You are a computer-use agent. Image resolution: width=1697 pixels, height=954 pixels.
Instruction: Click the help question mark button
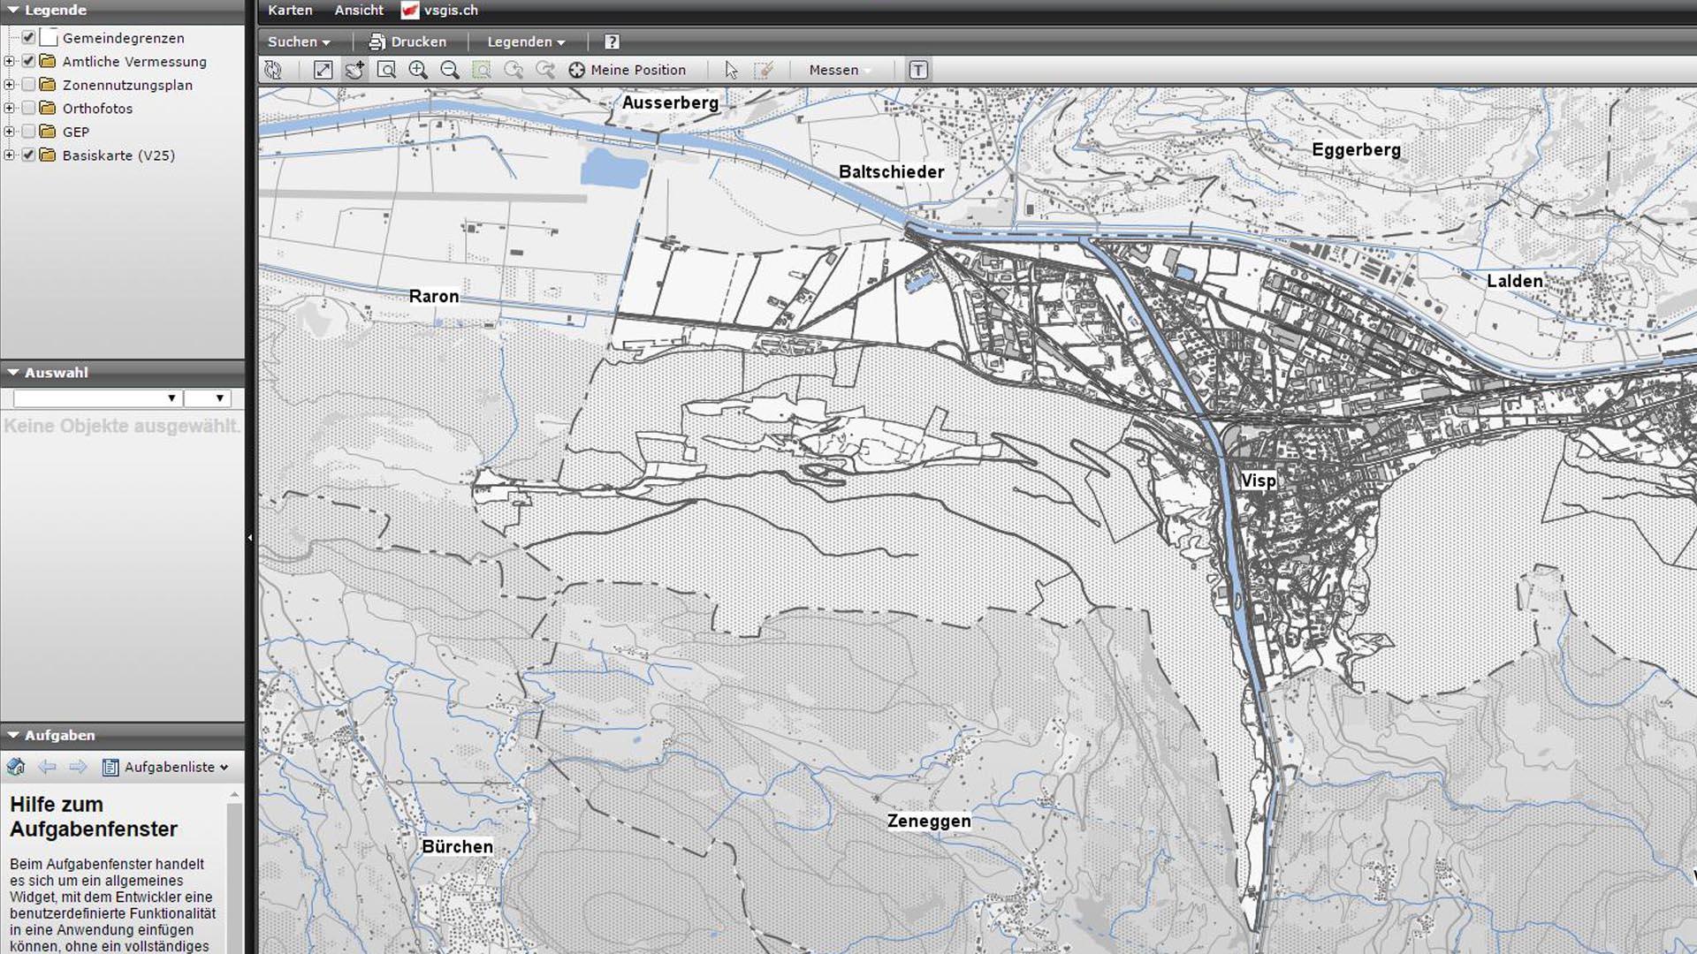pos(609,42)
